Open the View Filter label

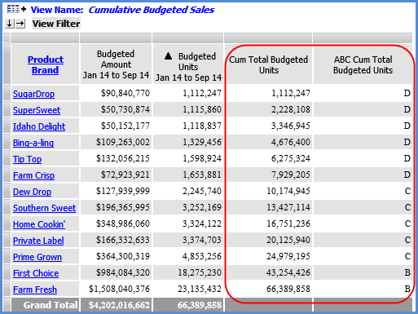pos(56,24)
